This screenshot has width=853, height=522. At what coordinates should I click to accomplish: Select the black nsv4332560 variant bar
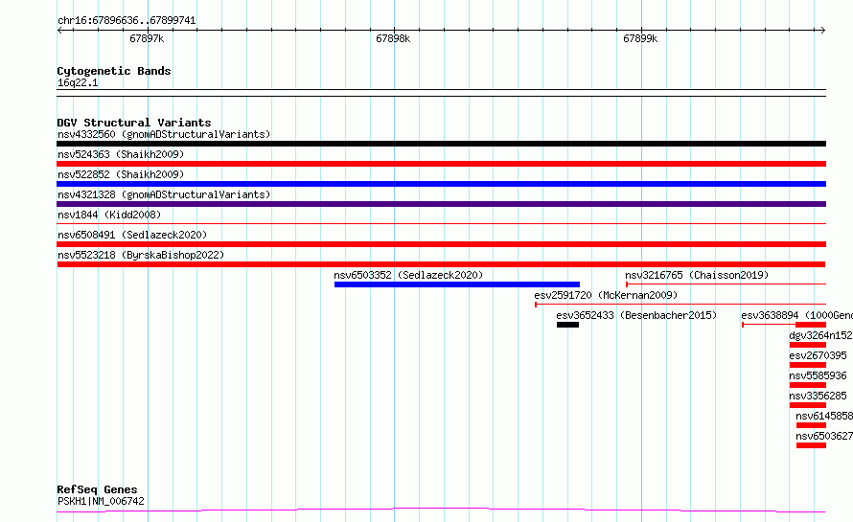click(441, 144)
